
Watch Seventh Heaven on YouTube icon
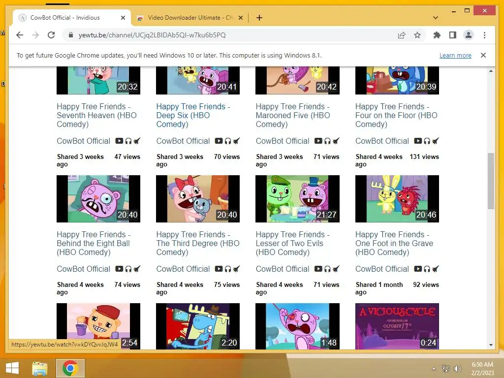[119, 141]
